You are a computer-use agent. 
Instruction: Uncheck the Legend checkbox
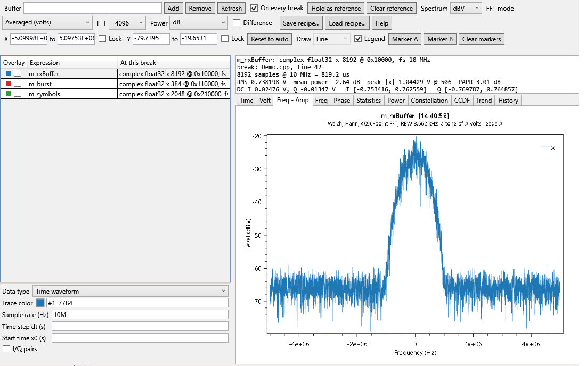point(358,39)
